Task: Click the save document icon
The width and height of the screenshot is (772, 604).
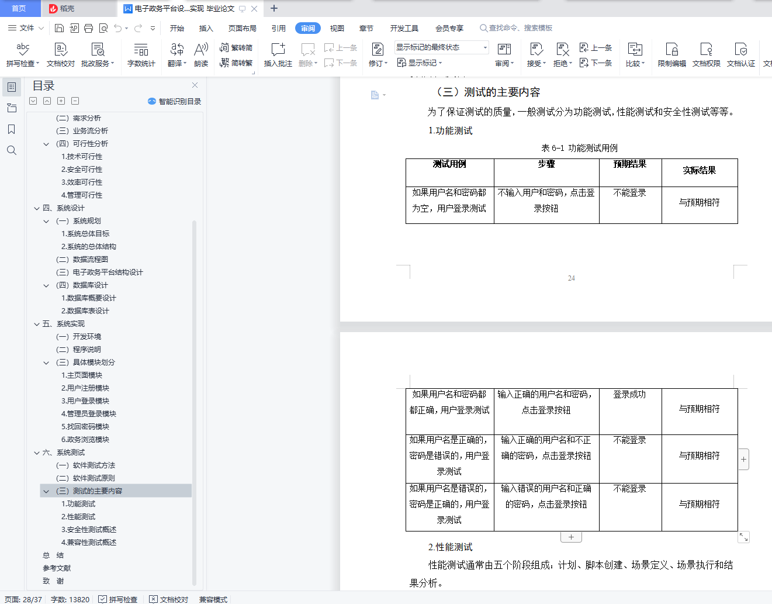Action: click(x=59, y=28)
